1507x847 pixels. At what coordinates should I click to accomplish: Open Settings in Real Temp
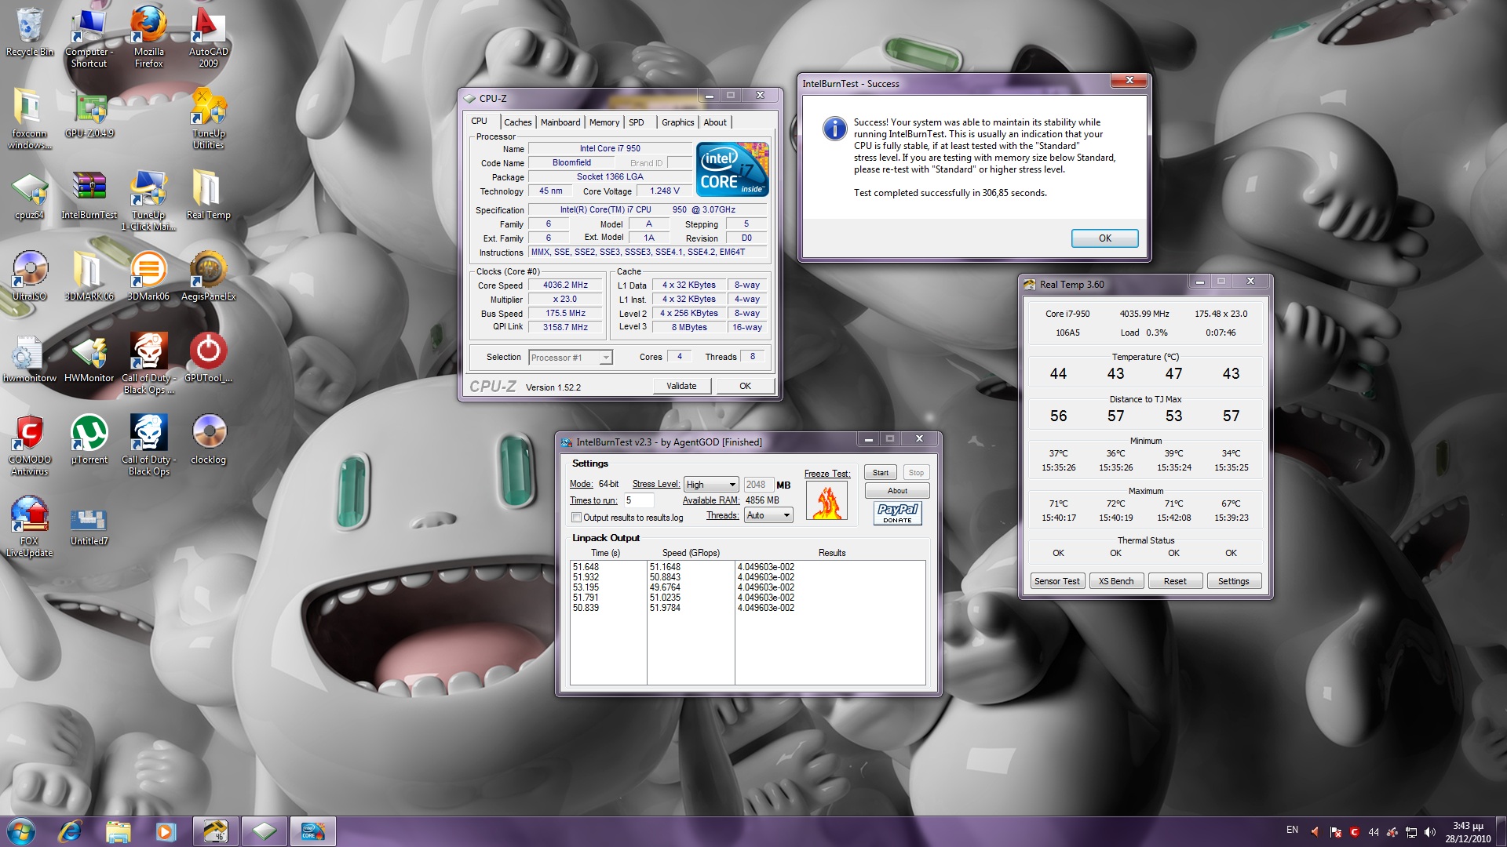1233,581
